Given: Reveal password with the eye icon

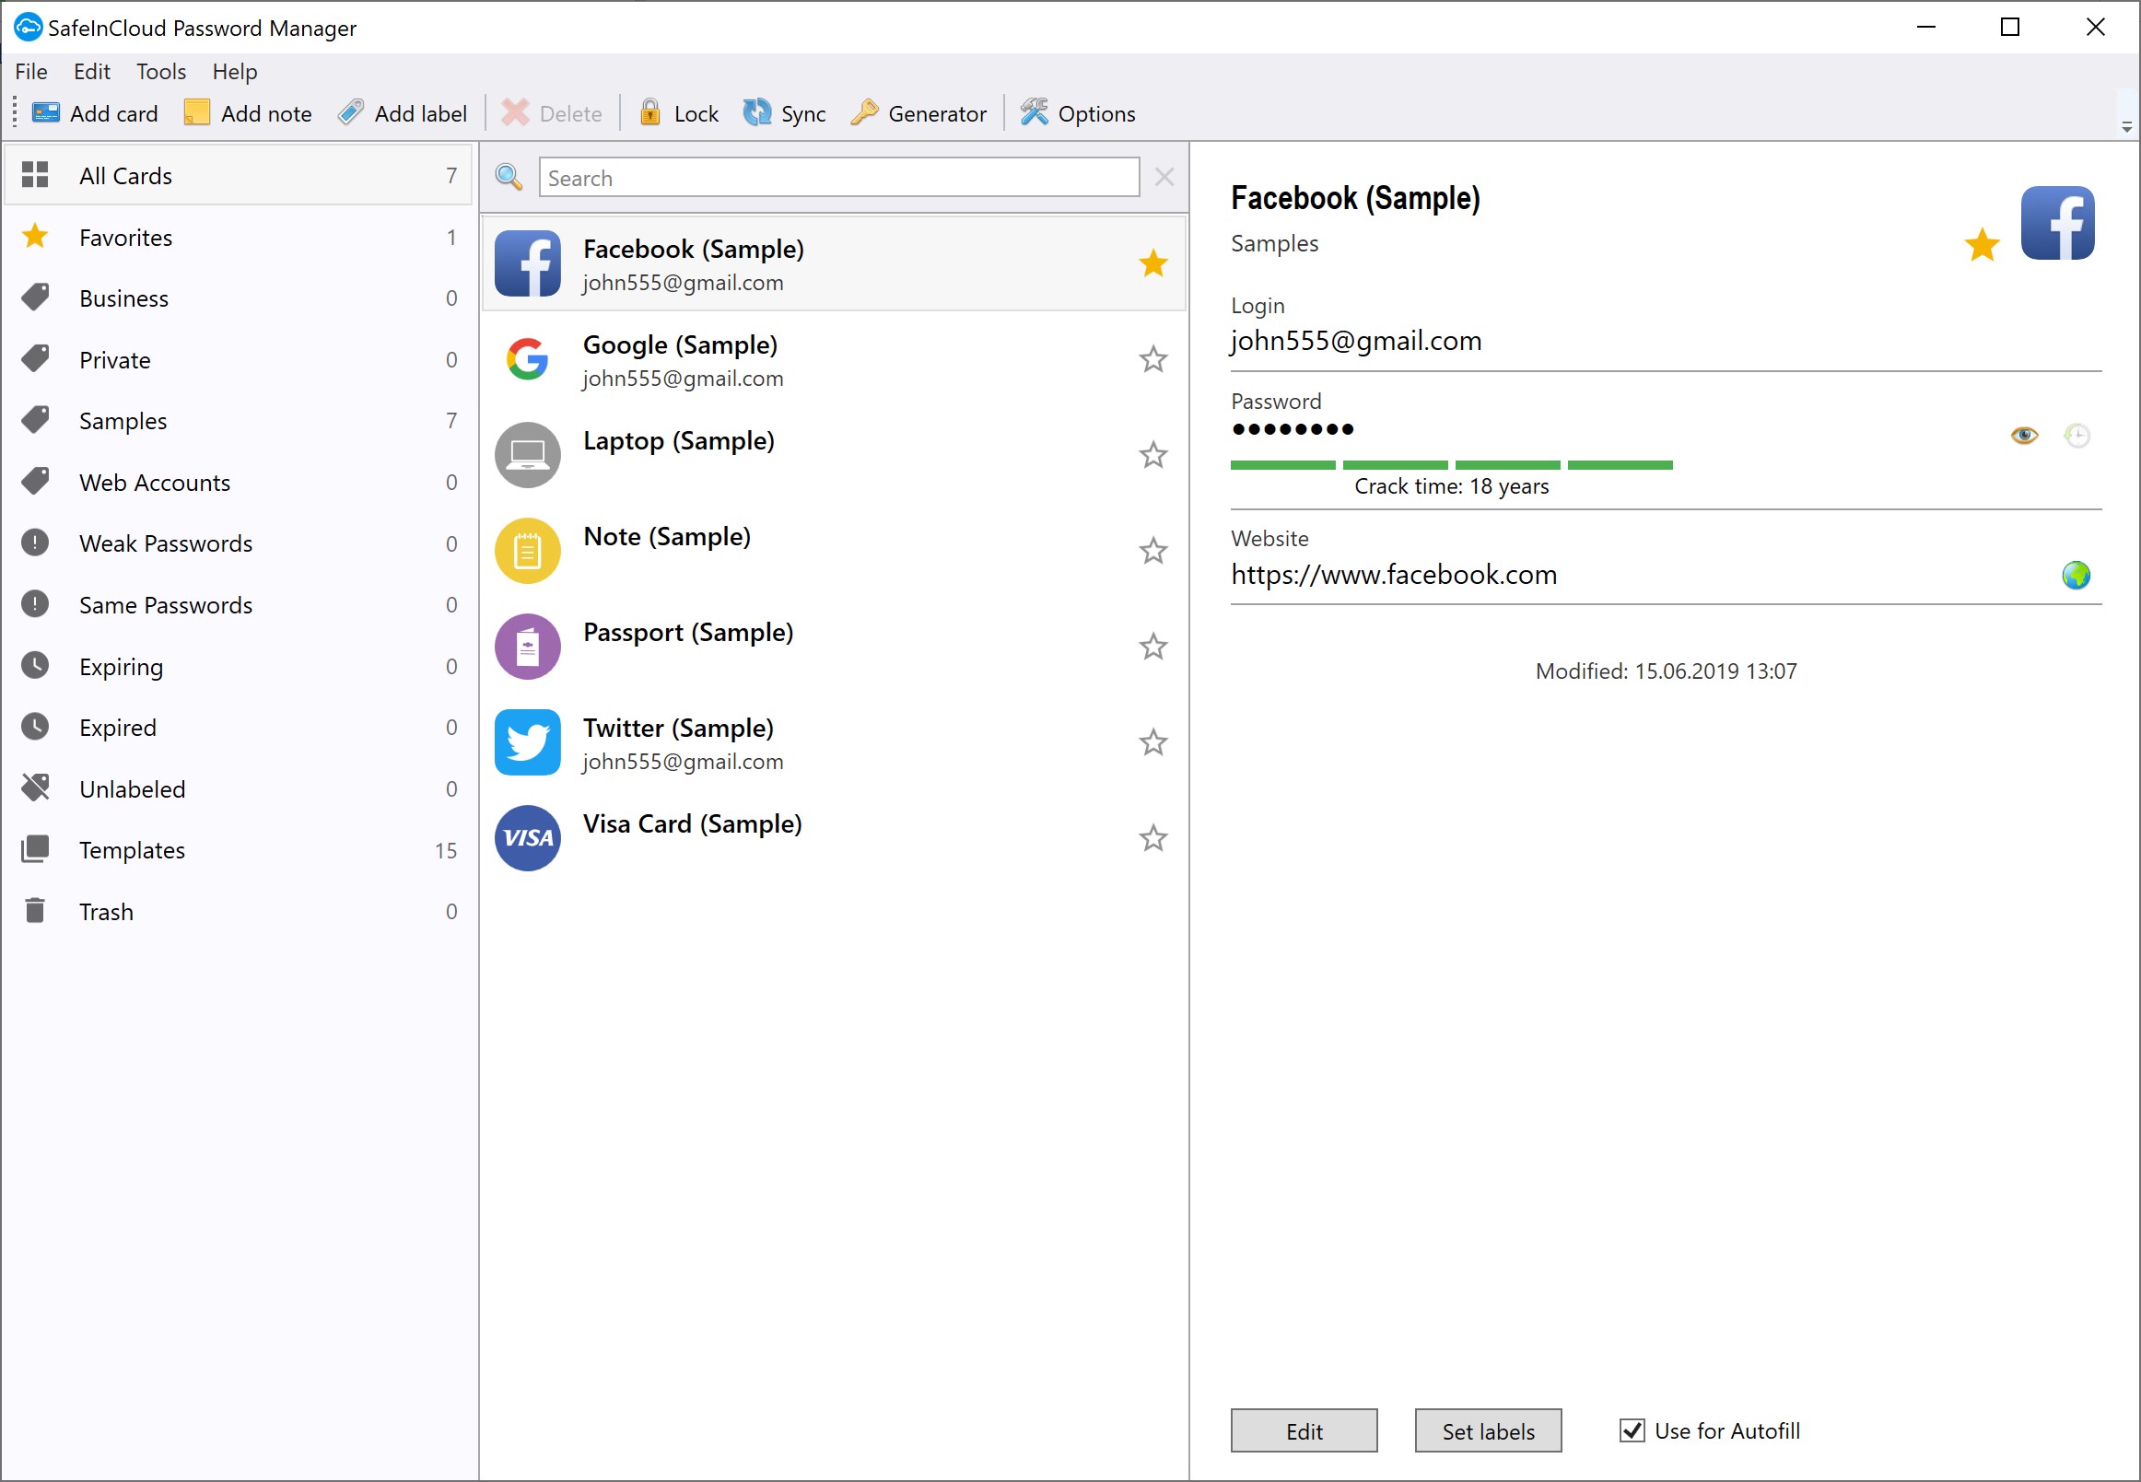Looking at the screenshot, I should click(2024, 436).
